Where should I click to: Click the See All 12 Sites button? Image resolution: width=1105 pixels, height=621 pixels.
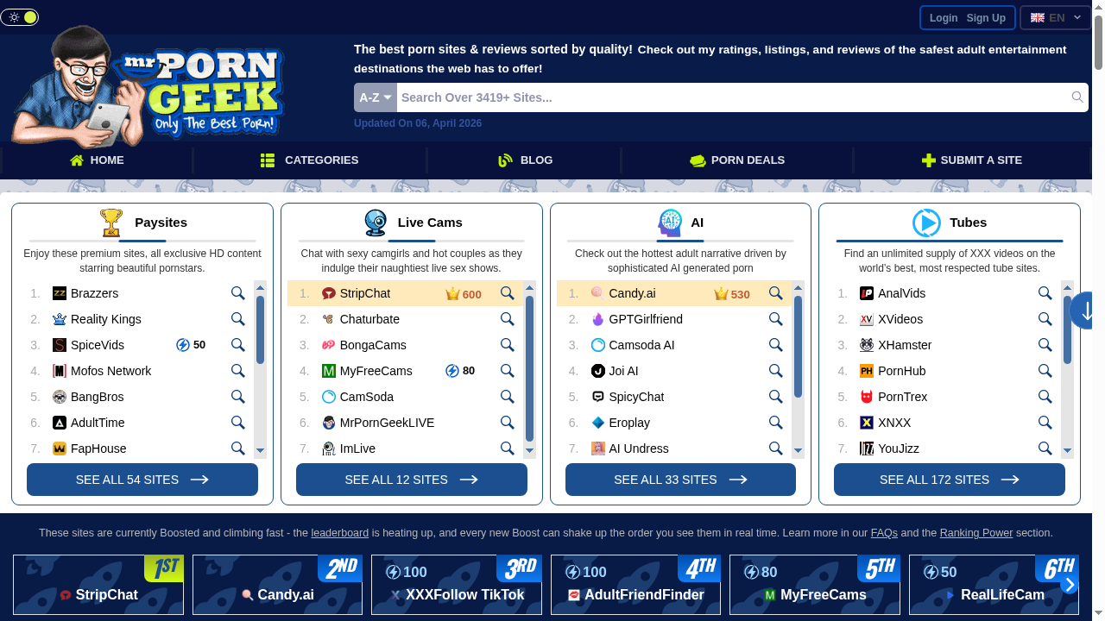[x=411, y=480]
